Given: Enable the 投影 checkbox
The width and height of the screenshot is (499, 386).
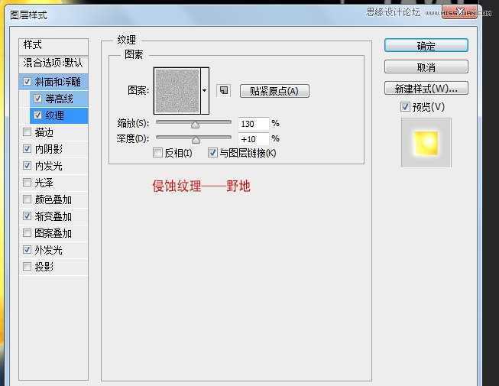Looking at the screenshot, I should click(x=27, y=266).
